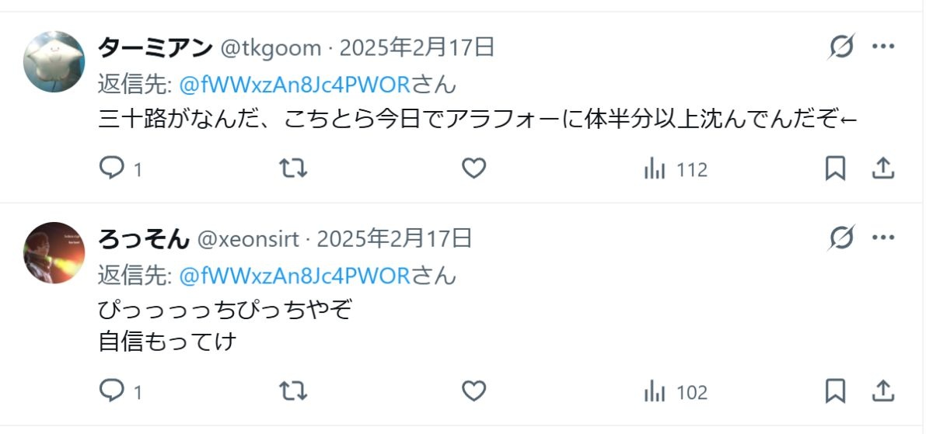
Task: Open more options for ターミアン's tweet
Action: tap(883, 47)
